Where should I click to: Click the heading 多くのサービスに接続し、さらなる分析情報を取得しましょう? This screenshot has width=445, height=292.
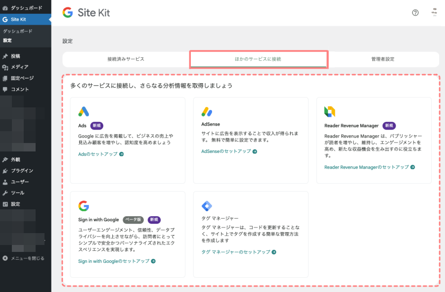tap(151, 86)
